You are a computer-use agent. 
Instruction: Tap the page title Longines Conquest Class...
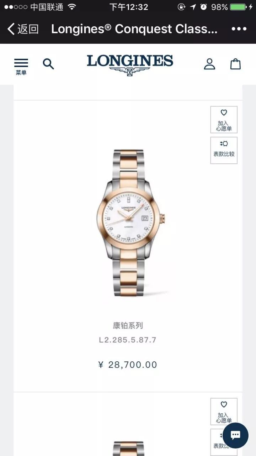(x=134, y=29)
